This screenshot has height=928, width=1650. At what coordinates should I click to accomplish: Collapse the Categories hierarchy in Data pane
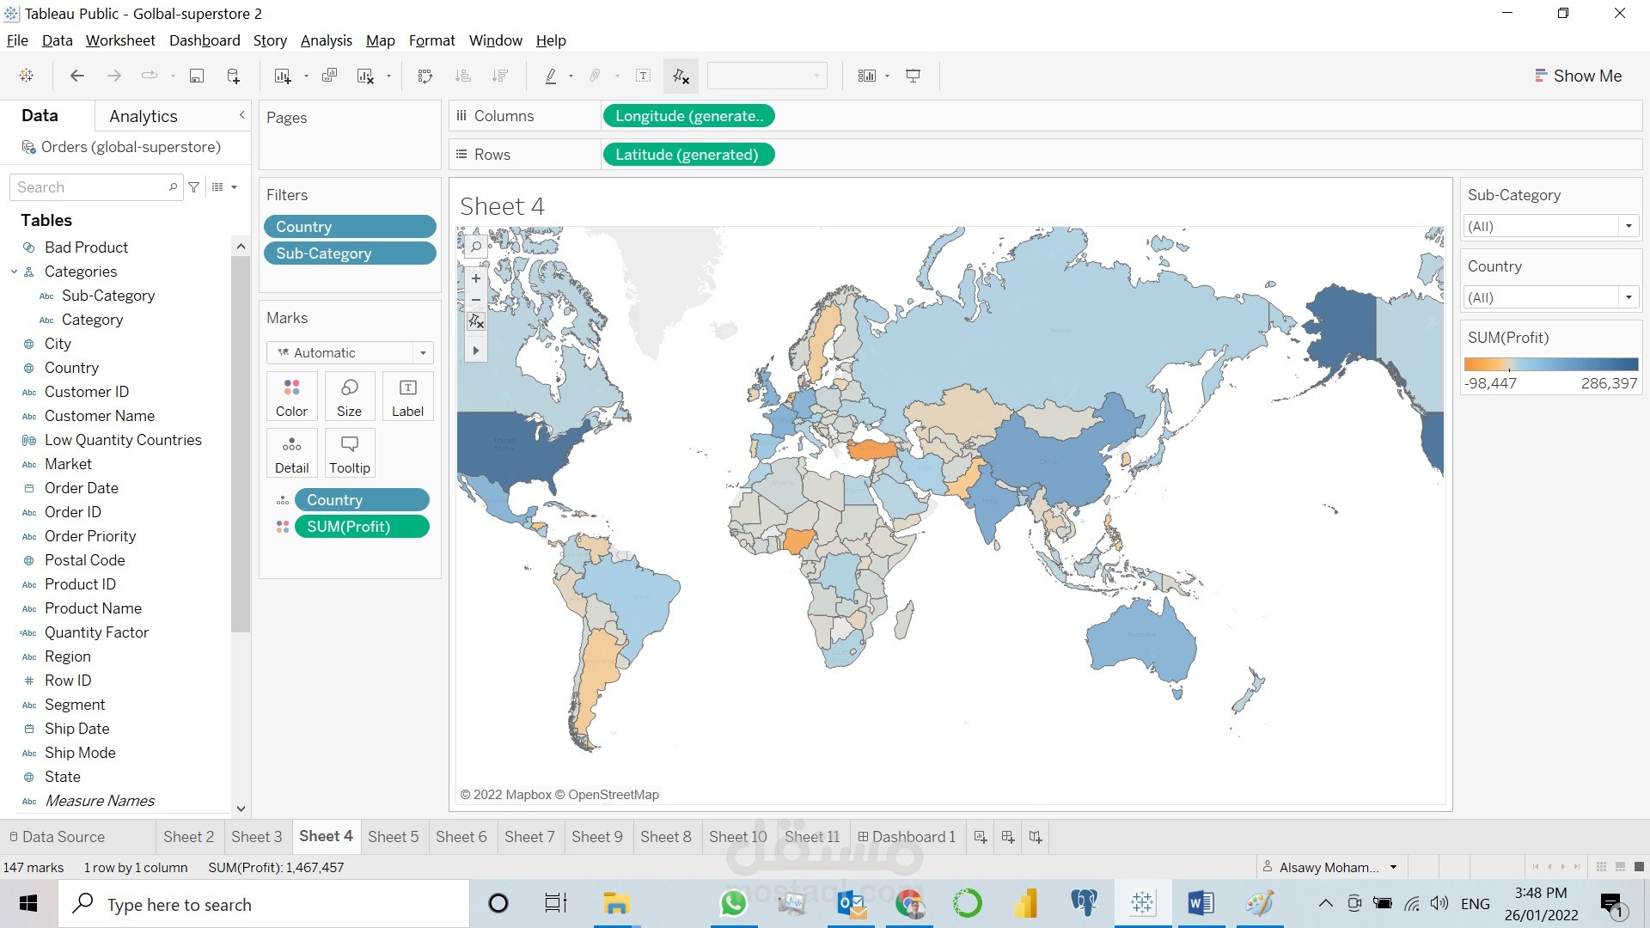(14, 272)
